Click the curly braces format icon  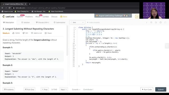pos(151,22)
